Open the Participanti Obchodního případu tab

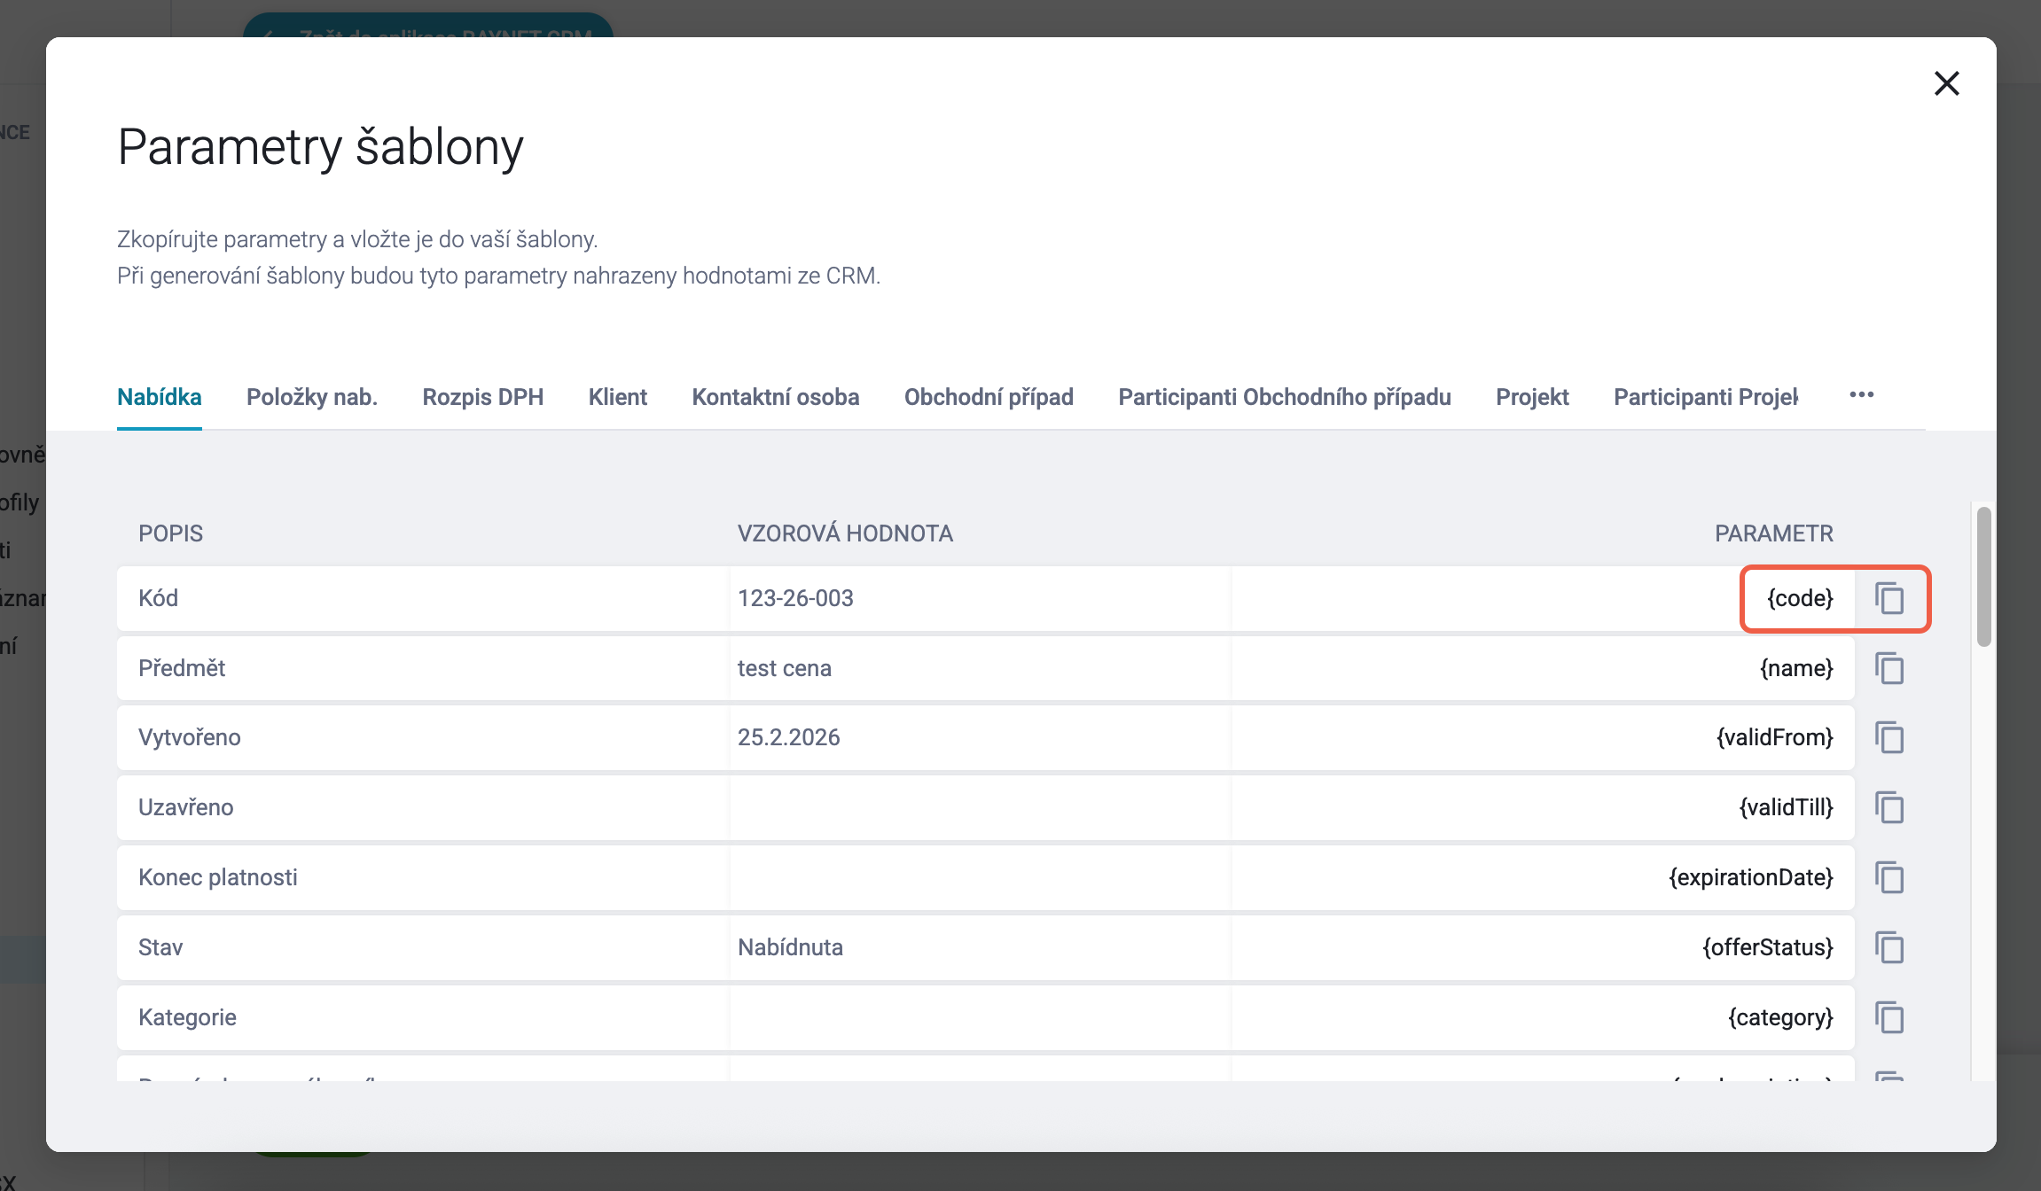[x=1285, y=397]
